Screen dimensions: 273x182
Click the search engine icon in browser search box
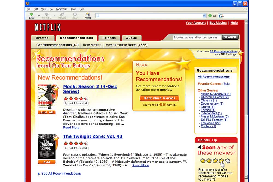pyautogui.click(x=221, y=16)
